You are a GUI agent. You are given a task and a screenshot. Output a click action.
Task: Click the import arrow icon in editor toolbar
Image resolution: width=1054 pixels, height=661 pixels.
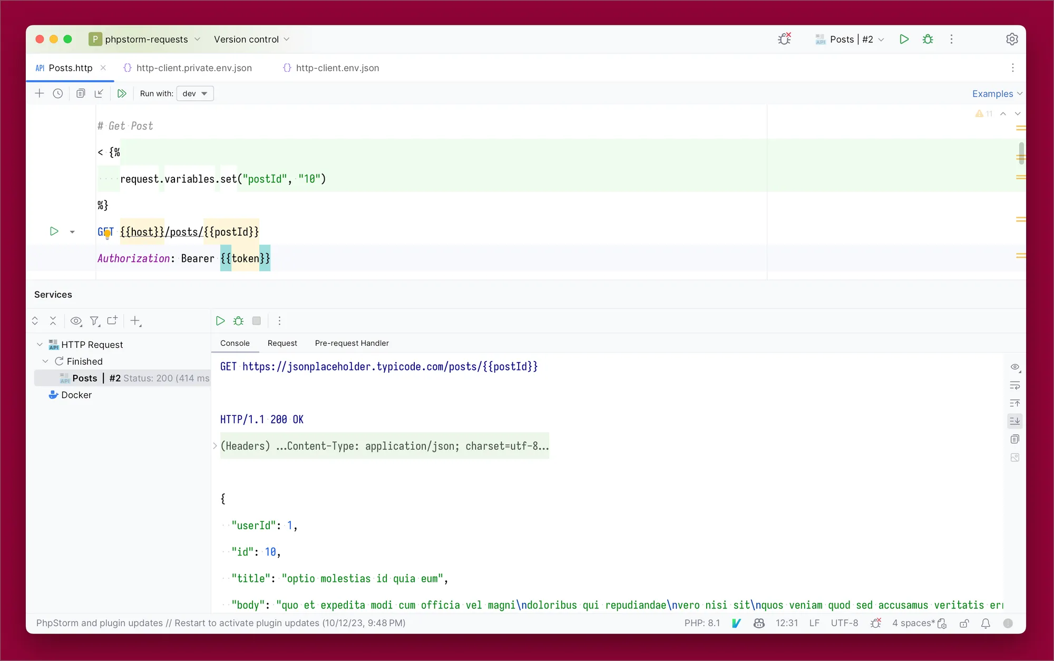coord(99,93)
